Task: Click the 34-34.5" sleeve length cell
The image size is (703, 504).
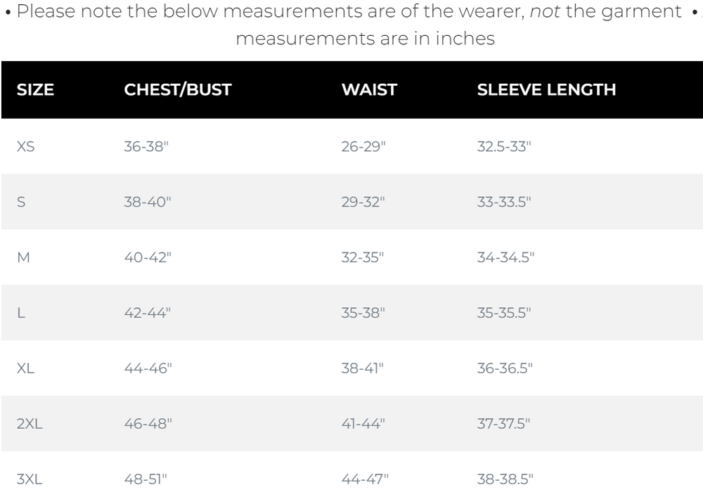Action: coord(505,257)
